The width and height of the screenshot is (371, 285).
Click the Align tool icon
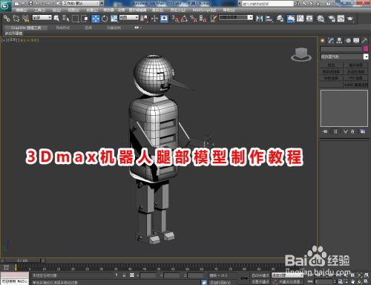tap(269, 19)
